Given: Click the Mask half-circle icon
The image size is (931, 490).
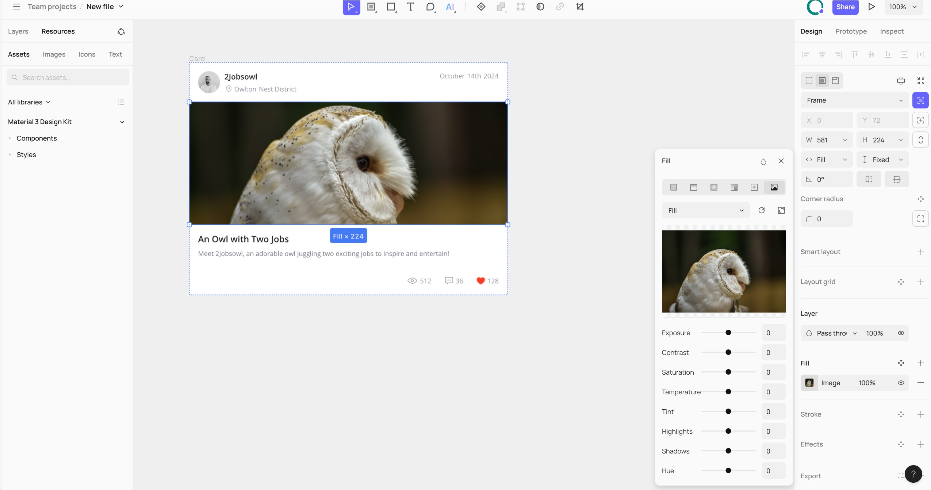Looking at the screenshot, I should (x=540, y=7).
